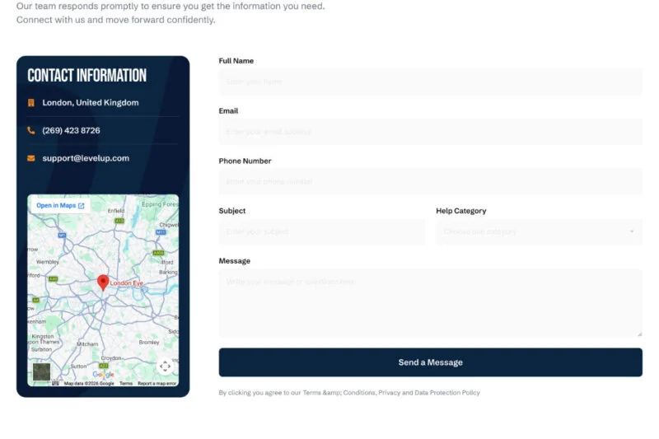Click the Contact Information heading
The height and width of the screenshot is (439, 659).
[87, 76]
